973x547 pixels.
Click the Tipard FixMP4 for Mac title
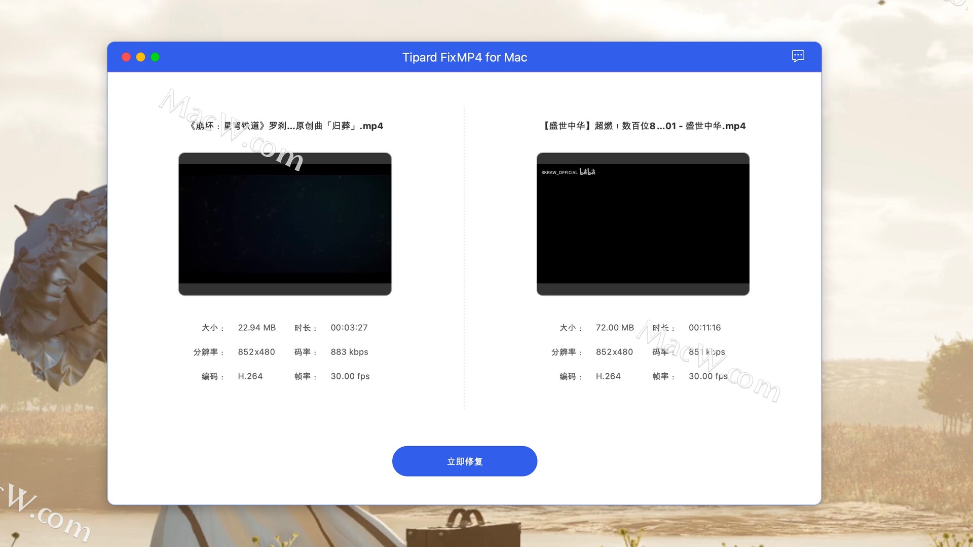coord(465,57)
